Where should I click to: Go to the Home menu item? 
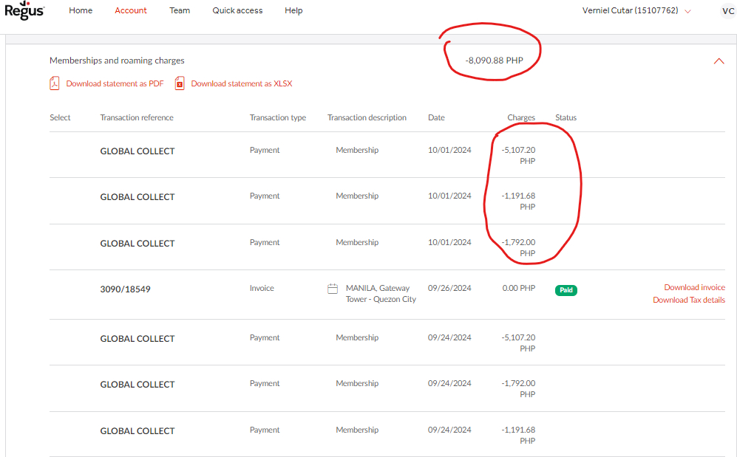tap(81, 11)
